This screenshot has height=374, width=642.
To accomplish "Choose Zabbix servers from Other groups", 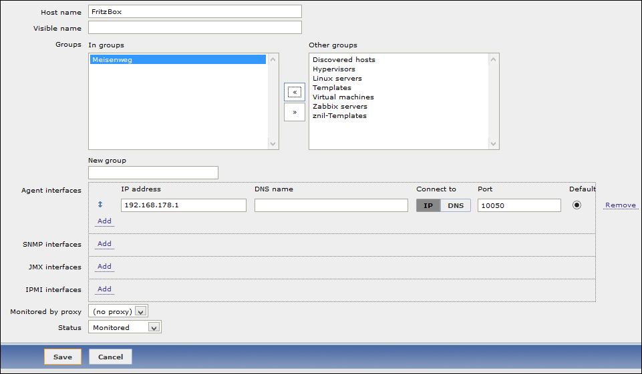I will (340, 107).
